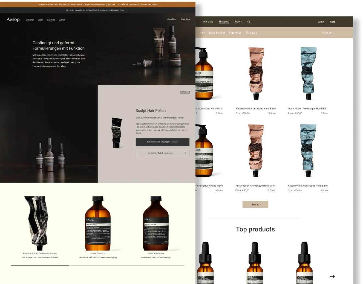Open the pink Resurrection Hand Balm tube
Viewport: 363px width, 284px height.
point(256,73)
